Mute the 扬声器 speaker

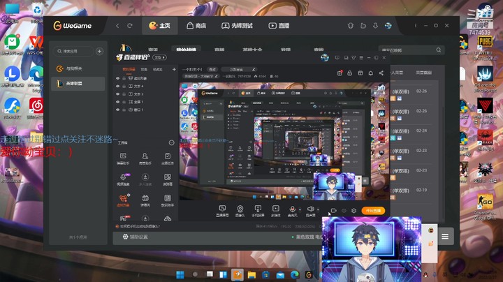point(310,211)
